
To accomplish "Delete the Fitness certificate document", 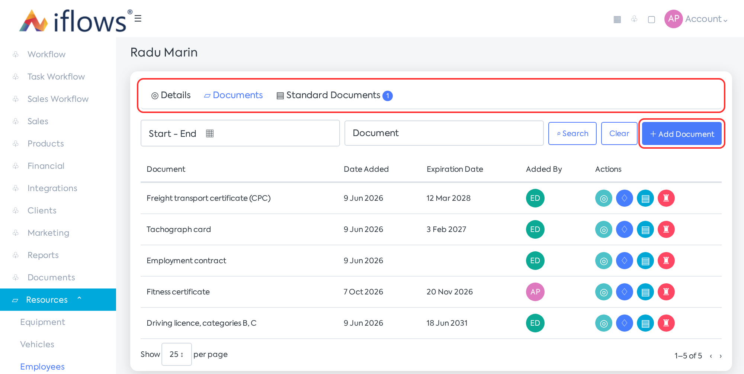I will tap(666, 292).
